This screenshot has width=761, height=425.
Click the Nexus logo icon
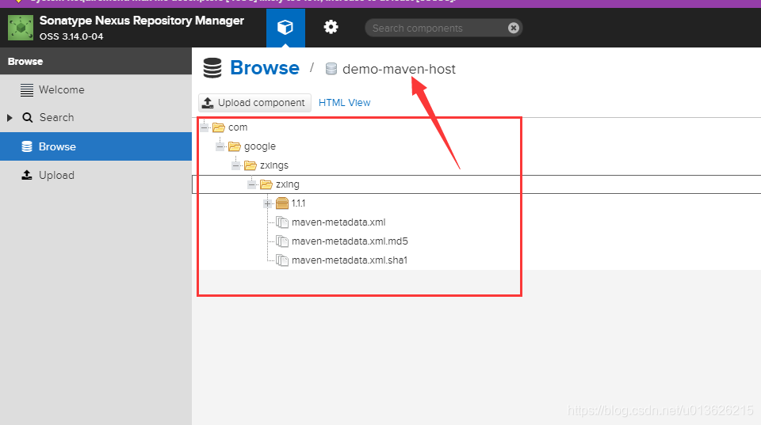point(21,28)
